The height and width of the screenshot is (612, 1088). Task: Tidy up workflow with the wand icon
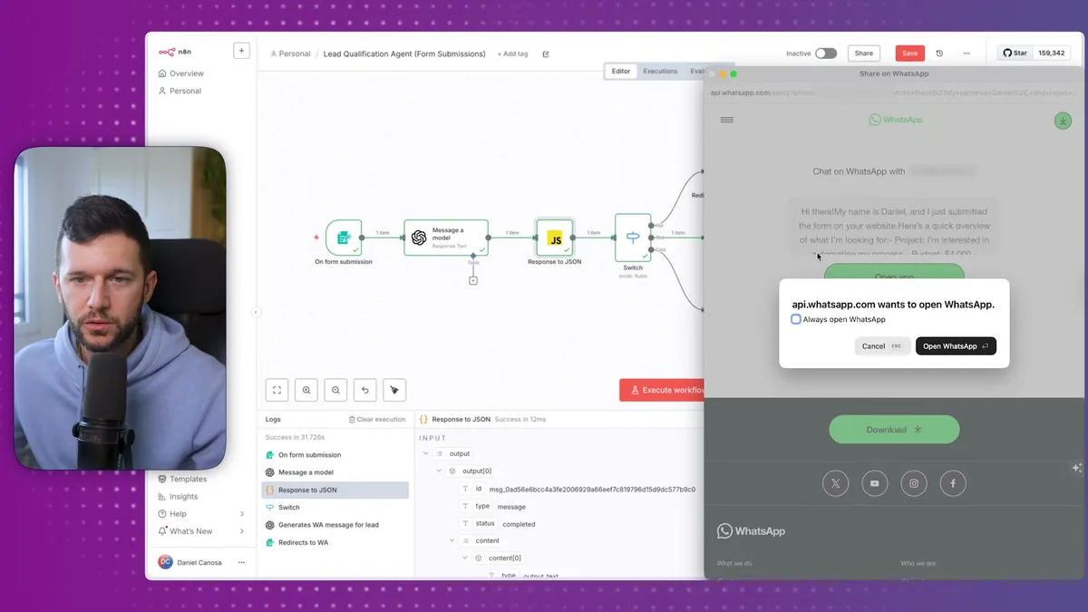394,389
